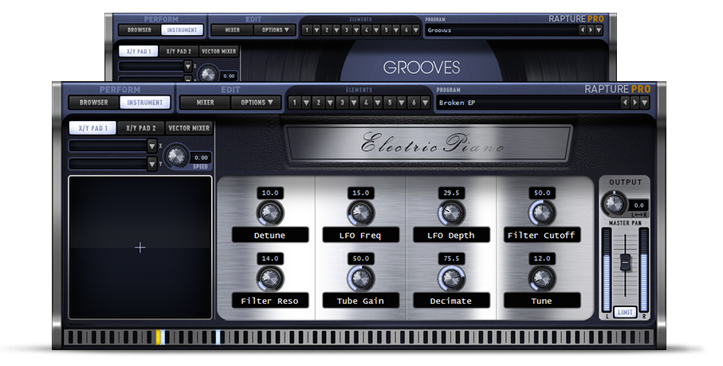Select element 1 in the front window
723x366 pixels.
pos(294,102)
